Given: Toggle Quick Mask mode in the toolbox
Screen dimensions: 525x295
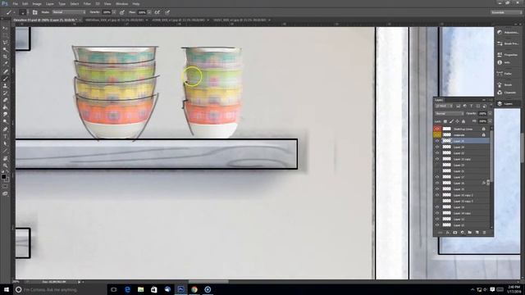Looking at the screenshot, I should click(6, 187).
